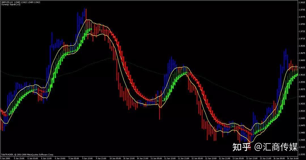Click the TeleTRADER MetaQuotes copyright text
Image resolution: width=306 pixels, height=160 pixels.
click(27, 155)
